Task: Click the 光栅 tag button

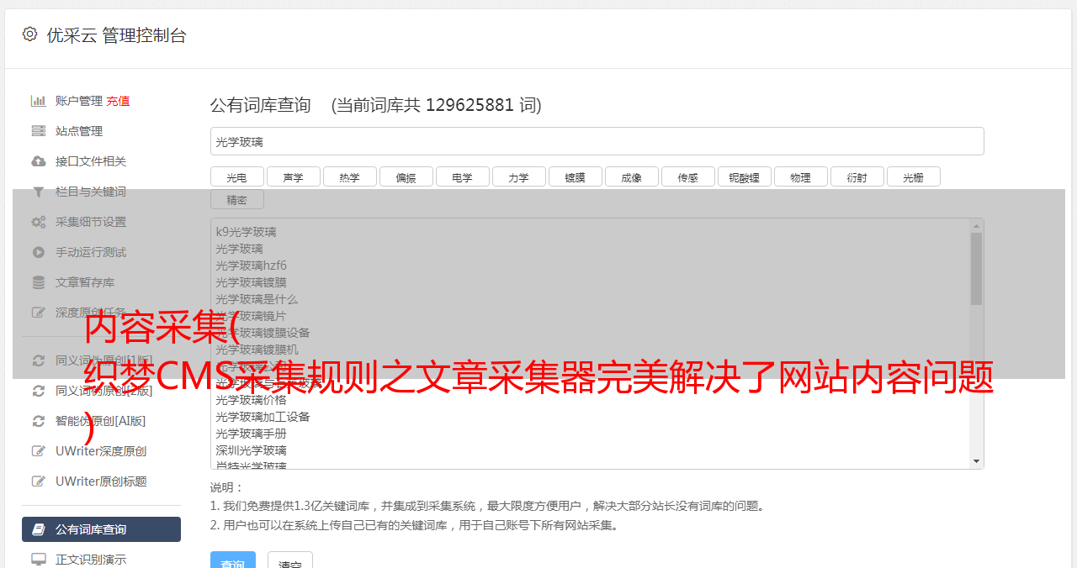Action: pyautogui.click(x=913, y=176)
